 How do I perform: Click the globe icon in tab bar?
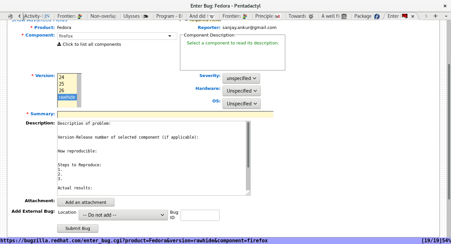tap(11, 16)
